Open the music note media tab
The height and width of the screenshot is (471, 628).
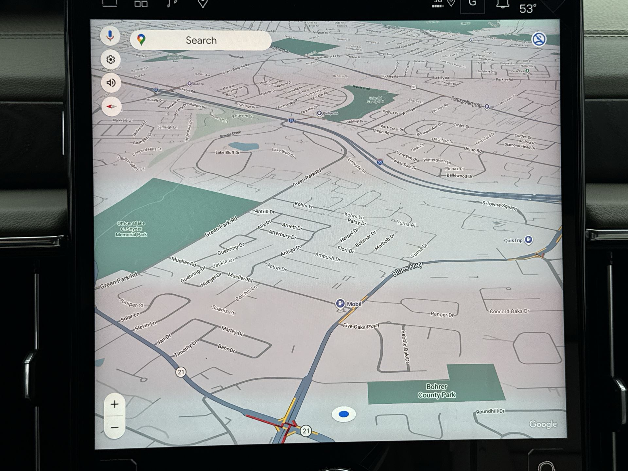[x=171, y=3]
